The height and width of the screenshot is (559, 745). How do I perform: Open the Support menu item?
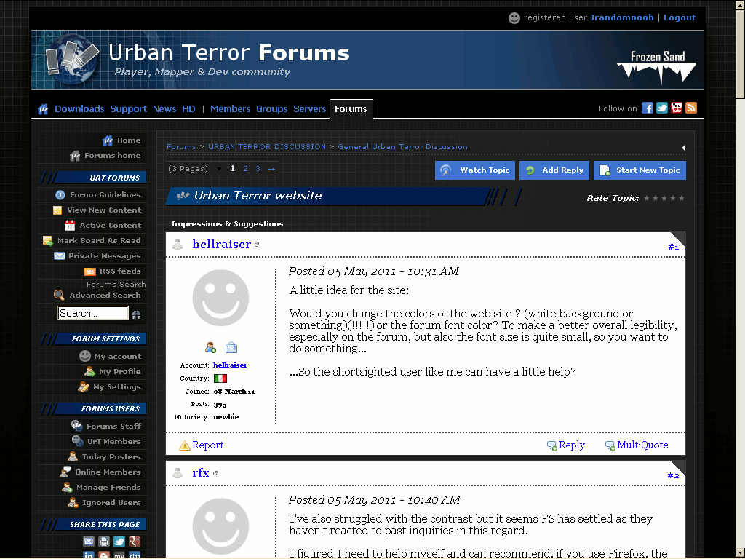128,109
